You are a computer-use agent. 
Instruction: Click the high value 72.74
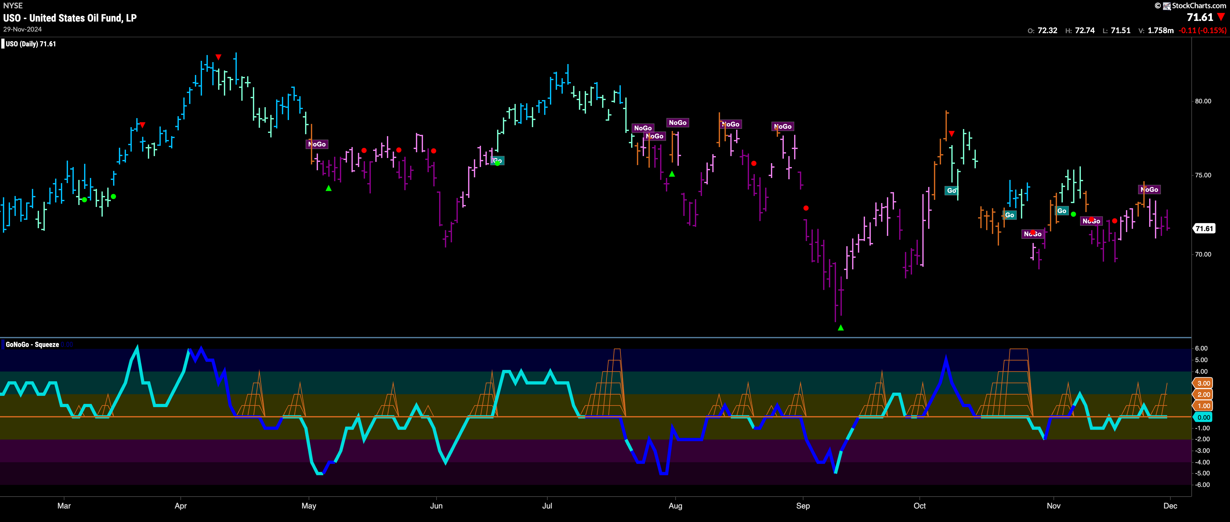1085,31
